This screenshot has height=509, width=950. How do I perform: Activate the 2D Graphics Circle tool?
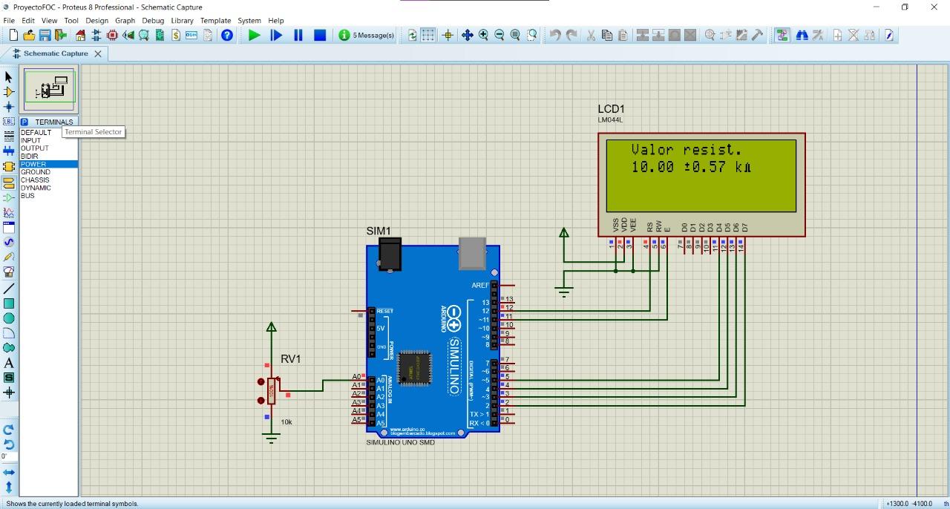9,318
